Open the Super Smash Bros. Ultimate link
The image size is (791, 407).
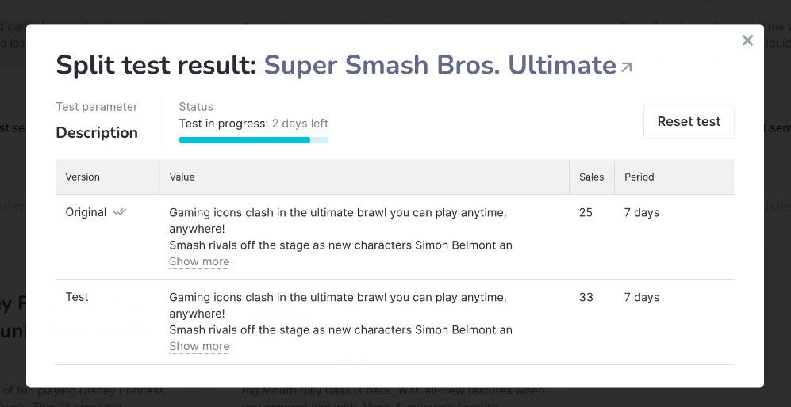(440, 64)
